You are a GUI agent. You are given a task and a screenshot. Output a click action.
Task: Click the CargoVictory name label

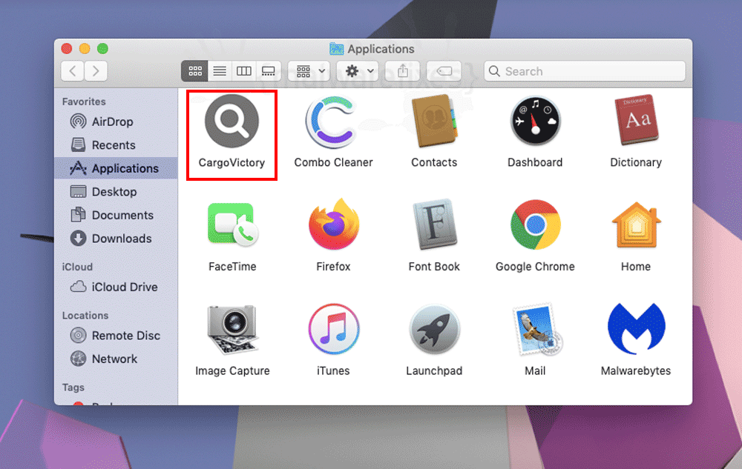click(x=232, y=162)
